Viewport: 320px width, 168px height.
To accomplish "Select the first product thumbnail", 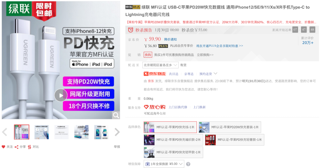I will click(x=22, y=132).
